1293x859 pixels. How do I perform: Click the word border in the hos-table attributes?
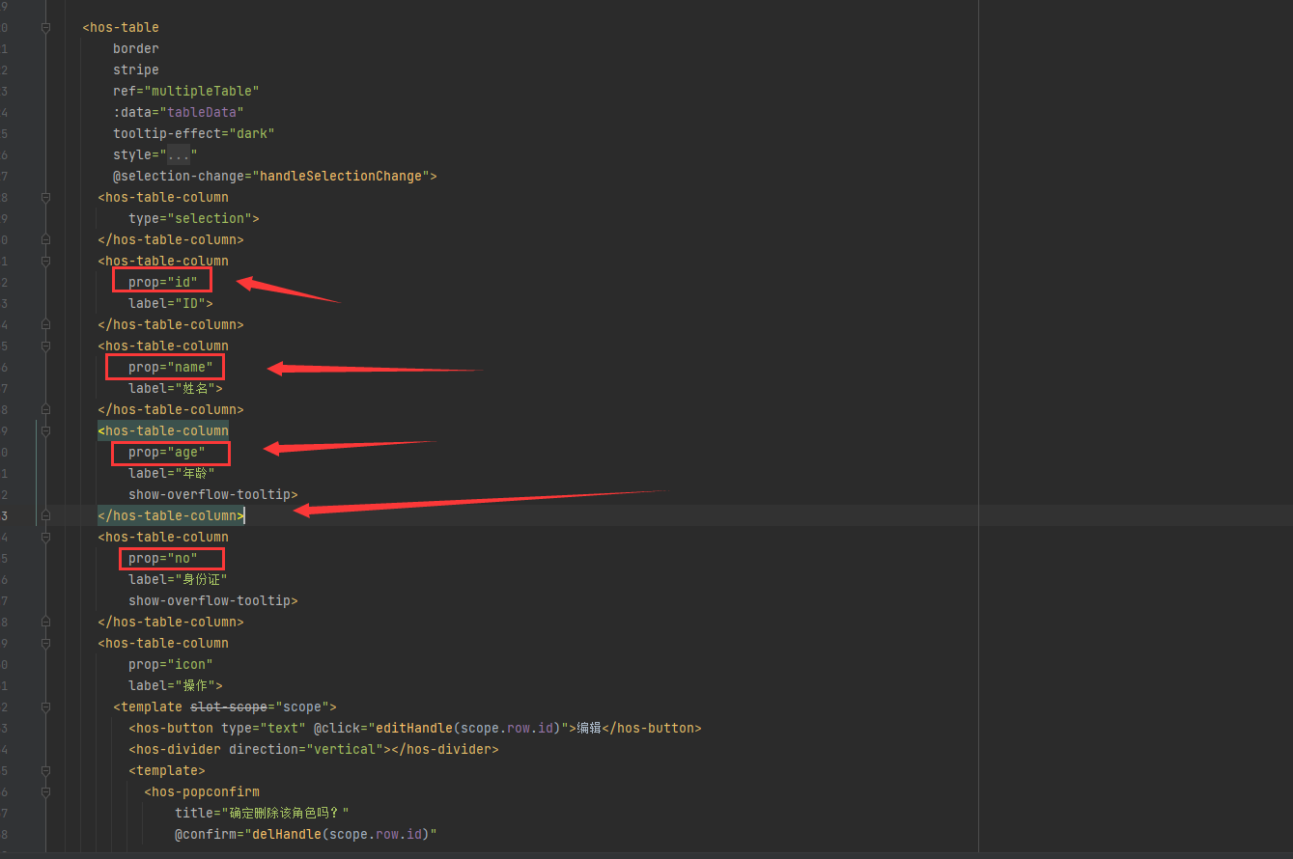[x=136, y=48]
